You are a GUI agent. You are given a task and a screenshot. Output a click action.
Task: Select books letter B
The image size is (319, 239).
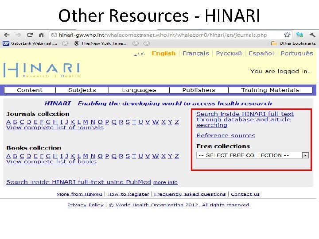pyautogui.click(x=15, y=156)
